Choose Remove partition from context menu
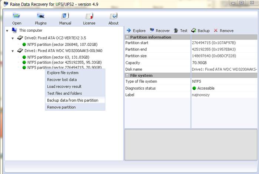The width and height of the screenshot is (259, 174). point(75,107)
